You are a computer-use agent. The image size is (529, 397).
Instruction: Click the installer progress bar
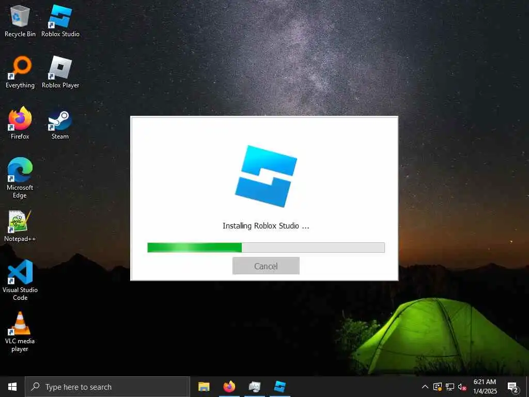pos(266,248)
